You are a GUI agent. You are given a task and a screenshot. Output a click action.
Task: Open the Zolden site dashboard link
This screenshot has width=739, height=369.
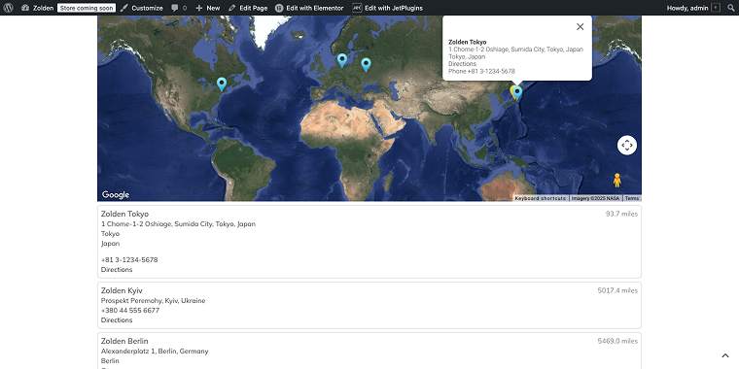pos(37,8)
